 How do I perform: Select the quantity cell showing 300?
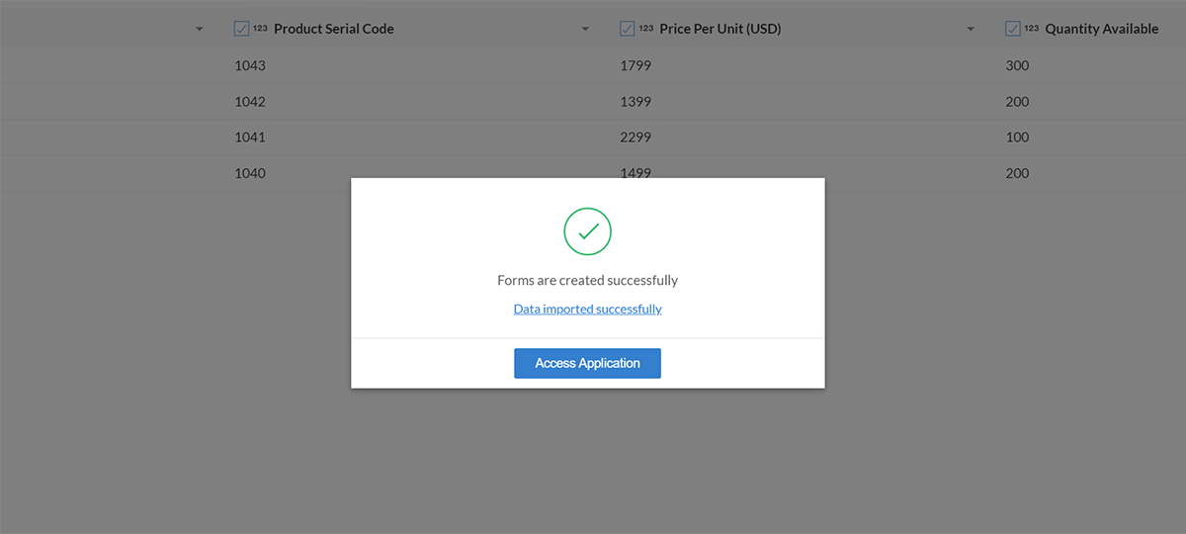pos(1017,65)
